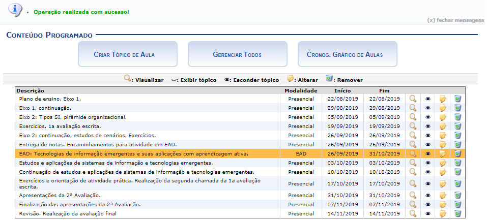
Task: Visualize 'Entrega de notas' topic with the magnifier
Action: click(413, 144)
